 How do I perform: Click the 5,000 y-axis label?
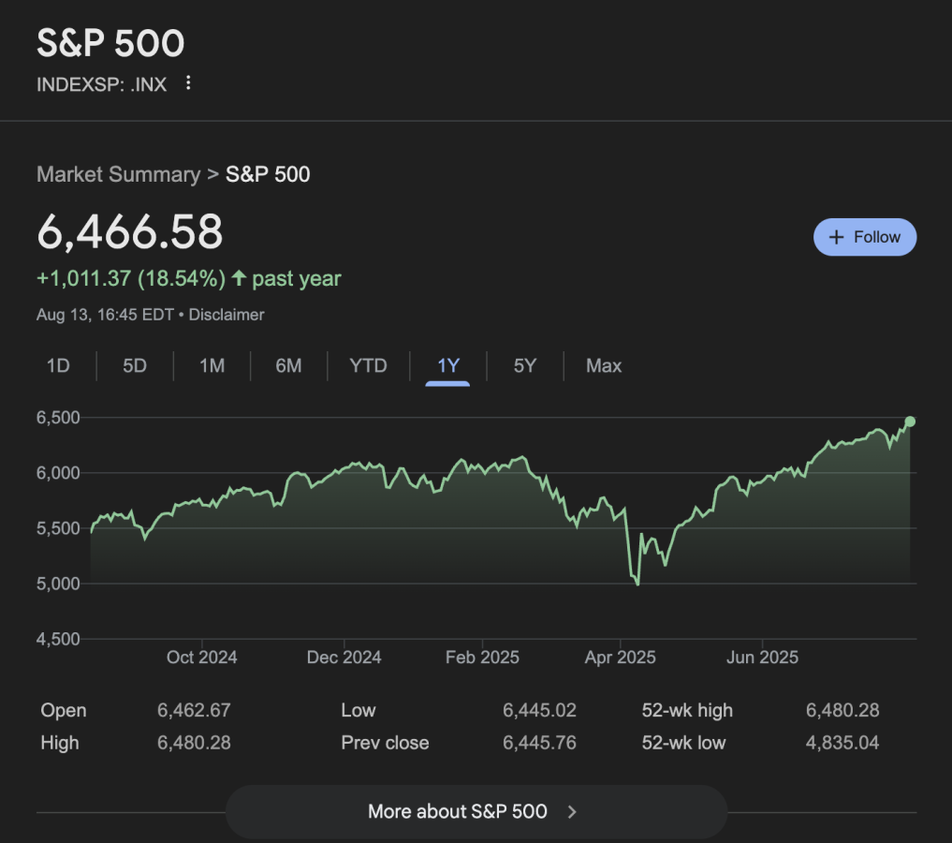tap(58, 584)
